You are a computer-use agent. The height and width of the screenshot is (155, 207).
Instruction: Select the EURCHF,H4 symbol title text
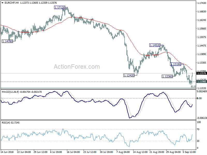click(x=12, y=3)
